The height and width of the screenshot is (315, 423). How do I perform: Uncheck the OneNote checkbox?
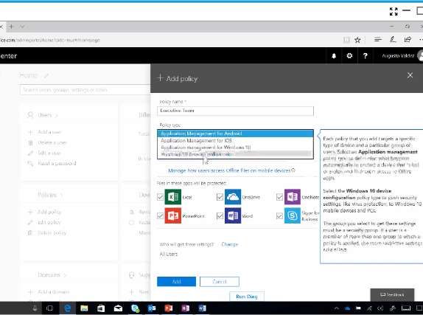click(x=279, y=197)
